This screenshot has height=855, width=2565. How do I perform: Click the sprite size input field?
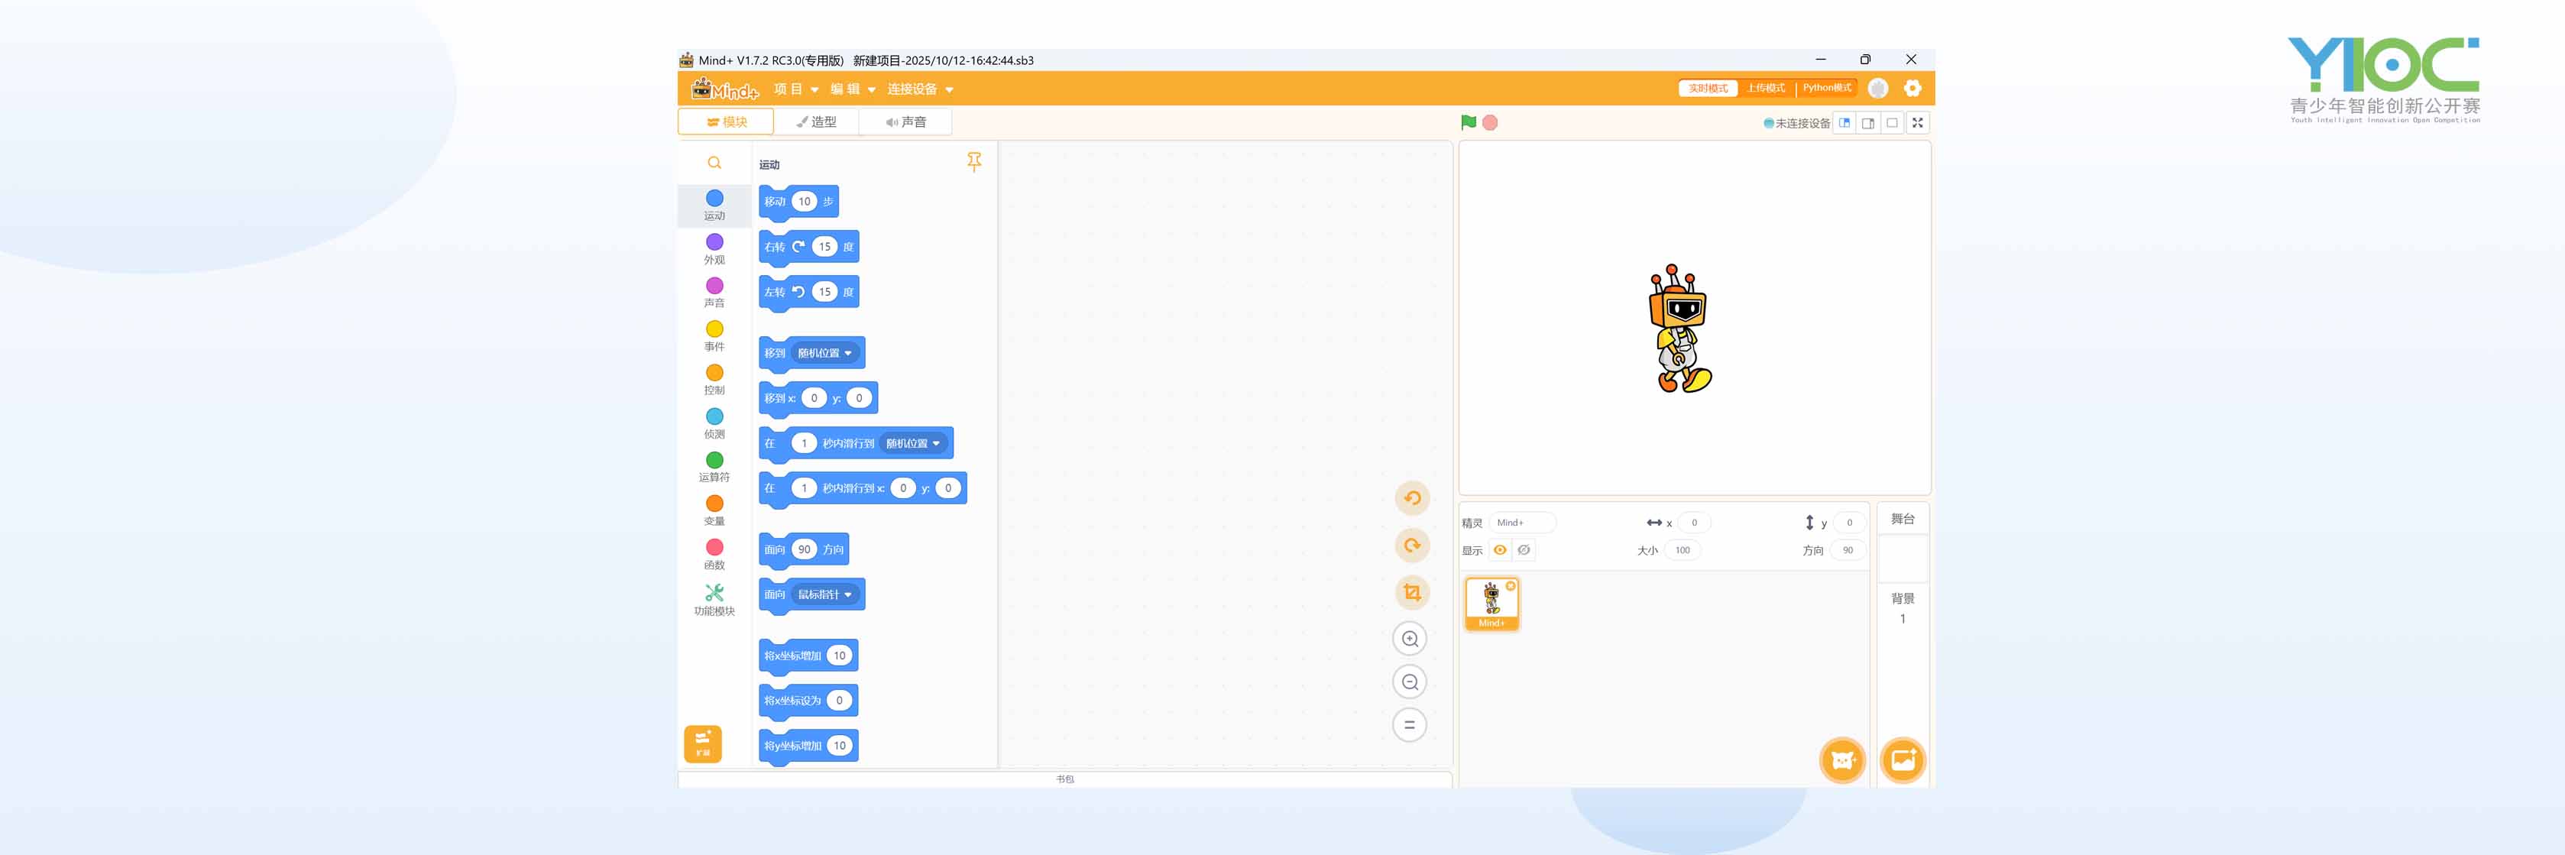[1682, 549]
